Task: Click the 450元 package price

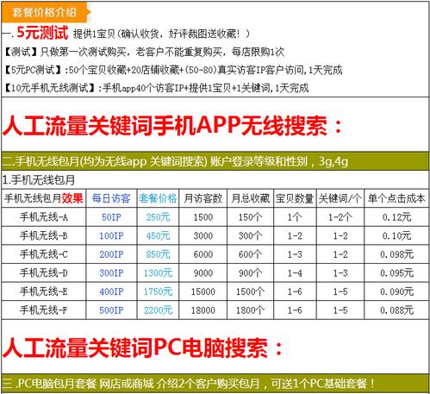Action: coord(158,236)
